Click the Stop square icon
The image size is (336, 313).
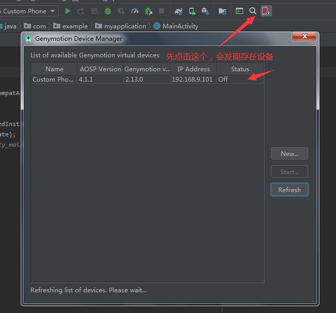[x=162, y=11]
